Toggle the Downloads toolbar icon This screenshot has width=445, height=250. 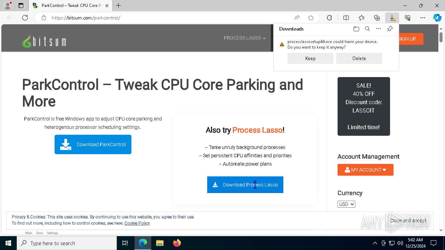tap(392, 18)
